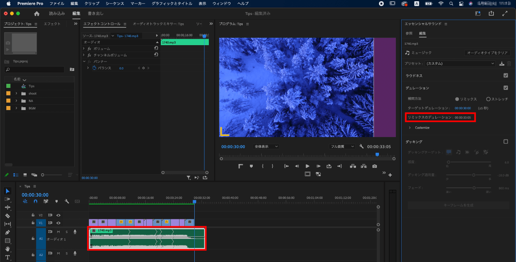Select the Rectangle tool

coord(8,241)
